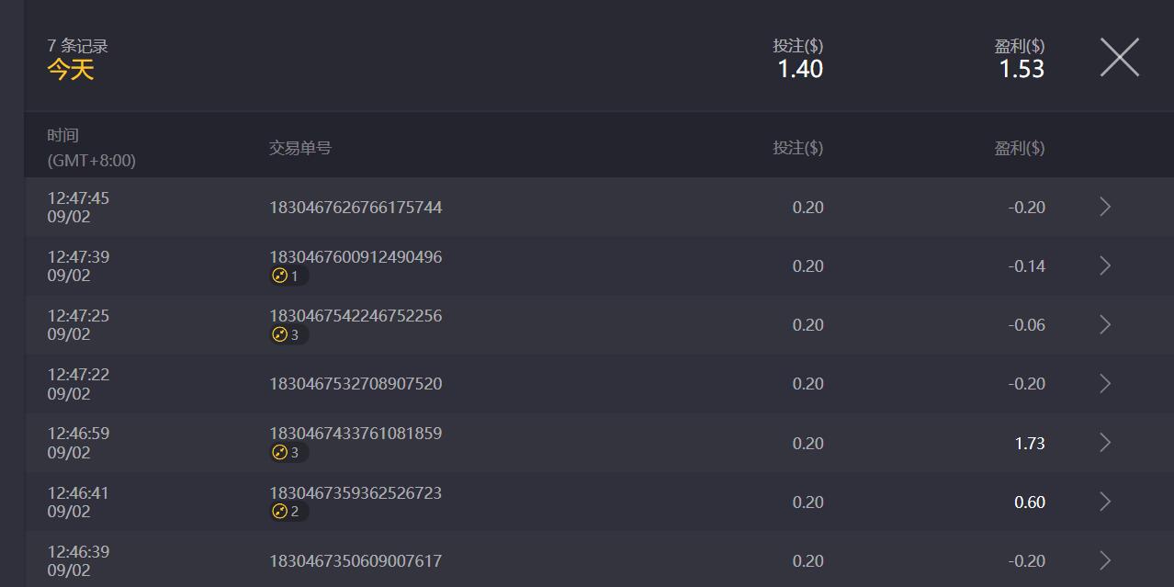Image resolution: width=1174 pixels, height=587 pixels.
Task: Click the 今天 date heading
Action: 71,70
